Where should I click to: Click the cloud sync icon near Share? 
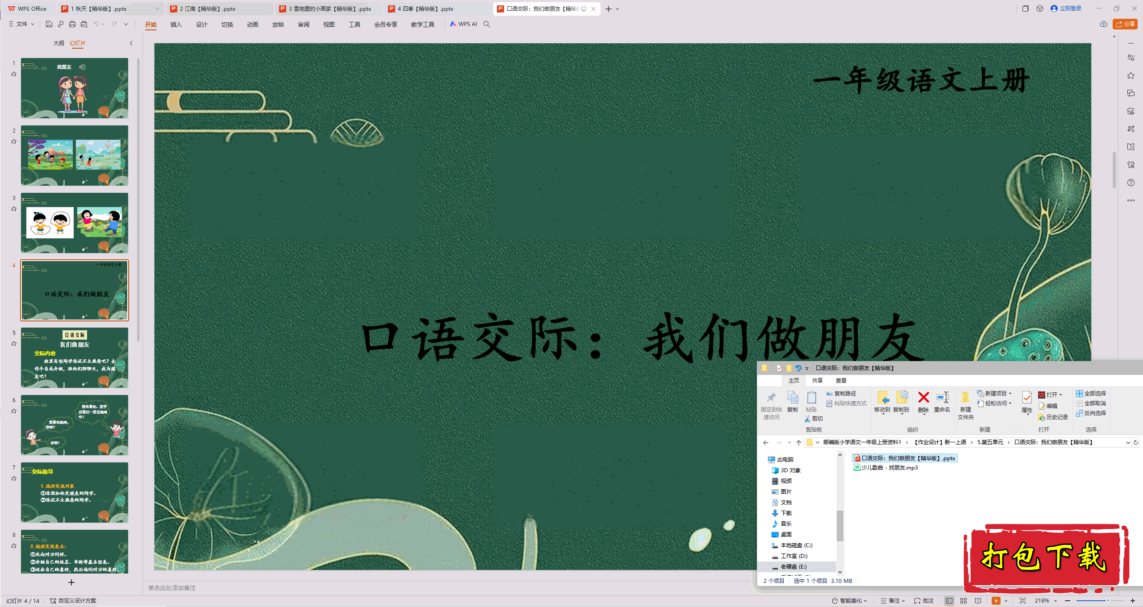(1104, 24)
